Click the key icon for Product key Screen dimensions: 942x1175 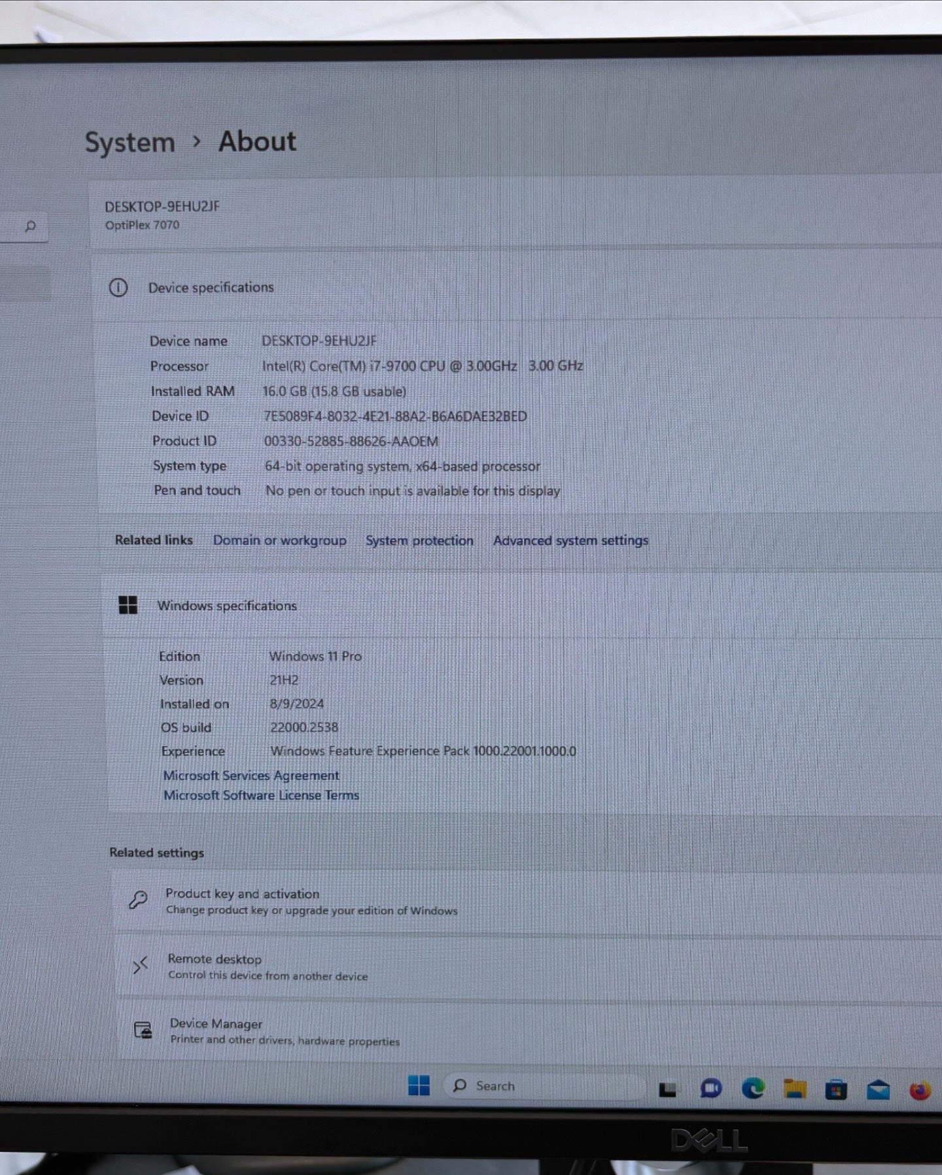pyautogui.click(x=138, y=900)
